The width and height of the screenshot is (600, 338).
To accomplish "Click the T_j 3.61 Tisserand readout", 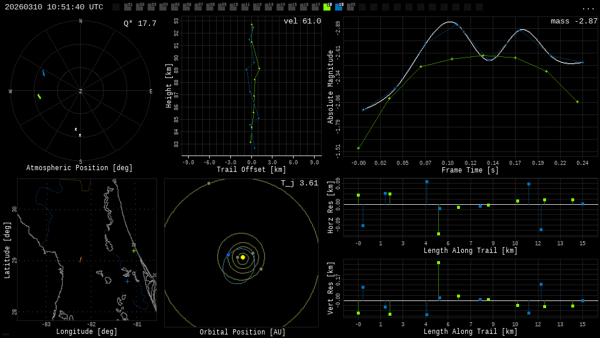I will [x=299, y=183].
